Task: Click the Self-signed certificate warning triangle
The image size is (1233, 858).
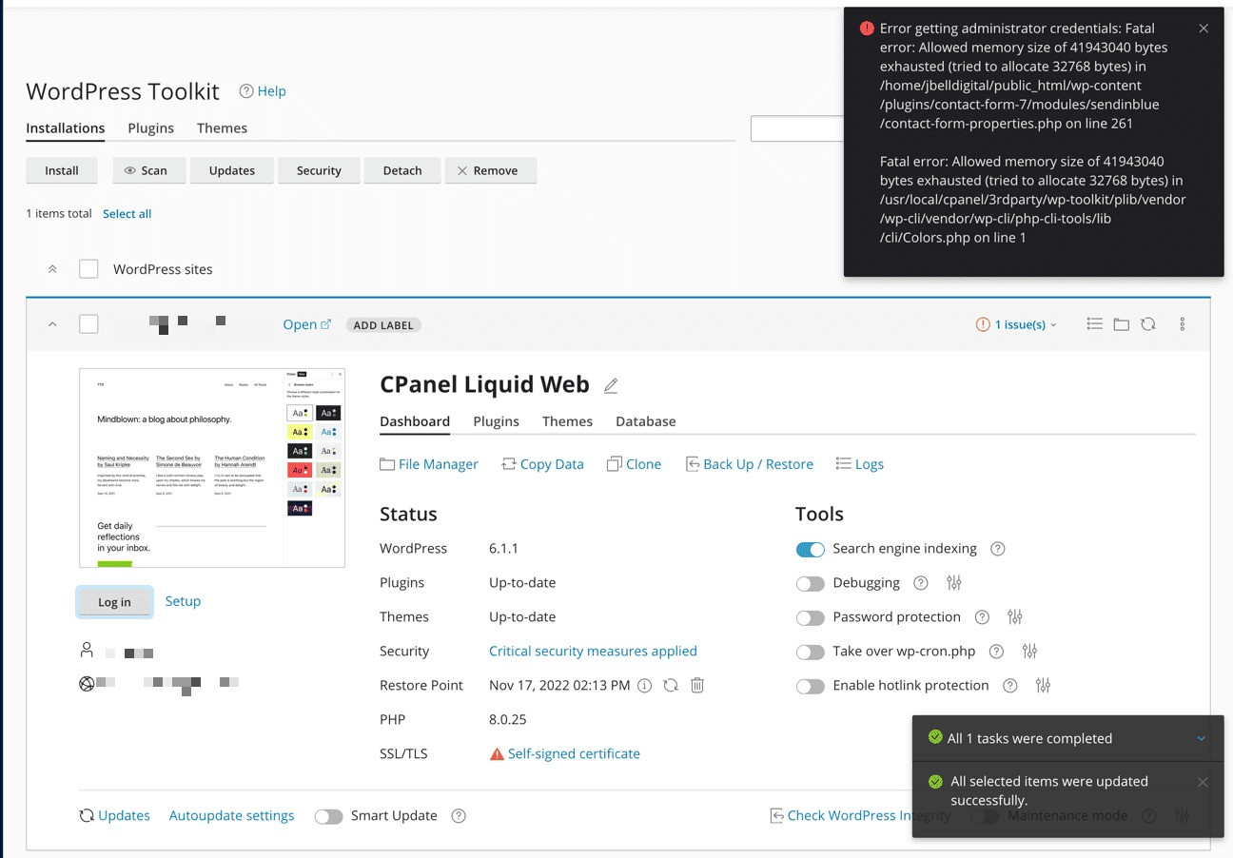Action: (x=497, y=754)
